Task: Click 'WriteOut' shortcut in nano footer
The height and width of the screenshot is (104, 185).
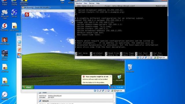Action: pyautogui.click(x=96, y=53)
